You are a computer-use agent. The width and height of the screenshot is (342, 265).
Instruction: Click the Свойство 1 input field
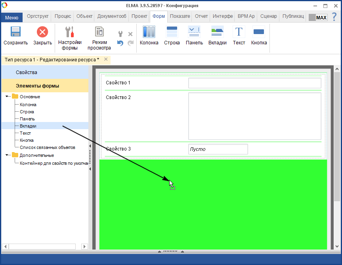point(254,83)
